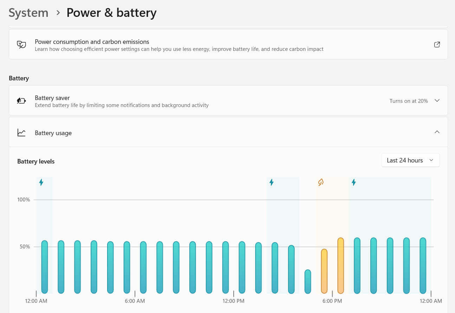455x313 pixels.
Task: Click Turns on at 20% text
Action: [409, 101]
